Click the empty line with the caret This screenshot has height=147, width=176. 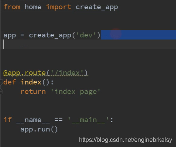pyautogui.click(x=88, y=44)
